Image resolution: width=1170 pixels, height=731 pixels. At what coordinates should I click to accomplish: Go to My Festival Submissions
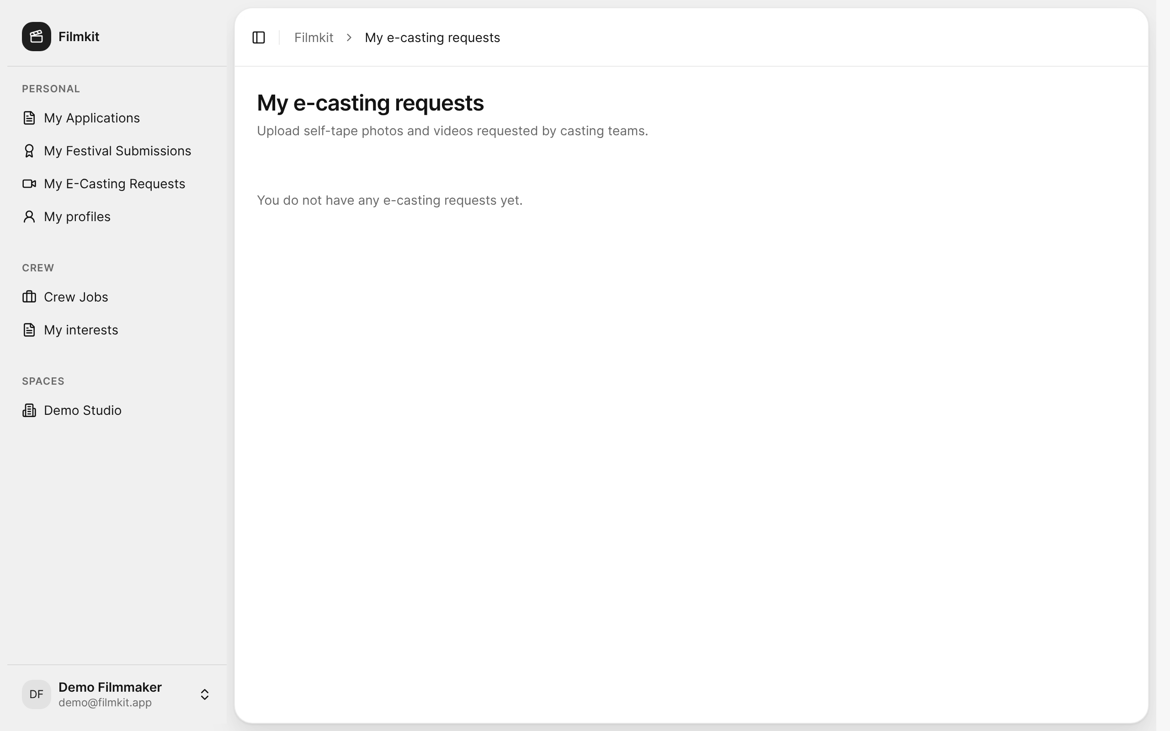(117, 151)
